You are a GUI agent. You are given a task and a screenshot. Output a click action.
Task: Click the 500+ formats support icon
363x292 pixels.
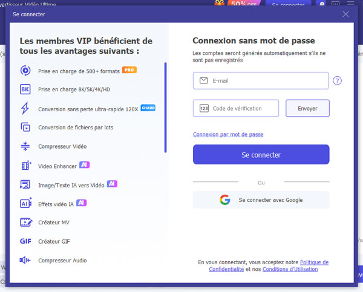25,70
